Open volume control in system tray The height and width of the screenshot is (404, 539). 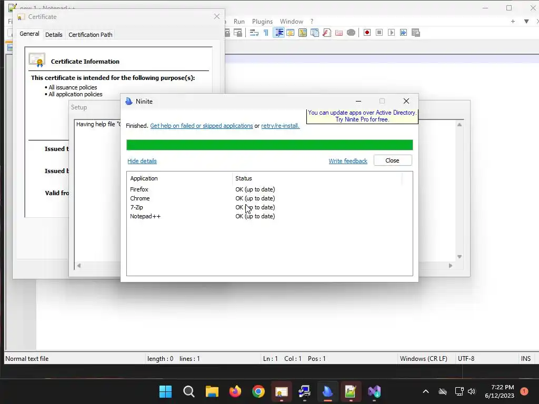click(472, 391)
